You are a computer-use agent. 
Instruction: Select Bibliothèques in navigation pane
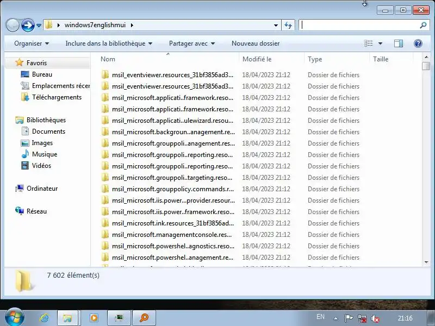pyautogui.click(x=46, y=120)
